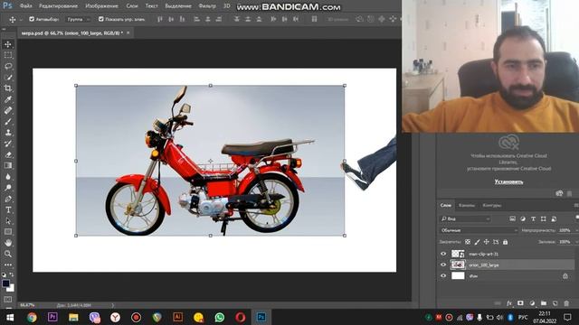Open the Windows Start menu
Screen dimensions: 579x325
coord(10,317)
